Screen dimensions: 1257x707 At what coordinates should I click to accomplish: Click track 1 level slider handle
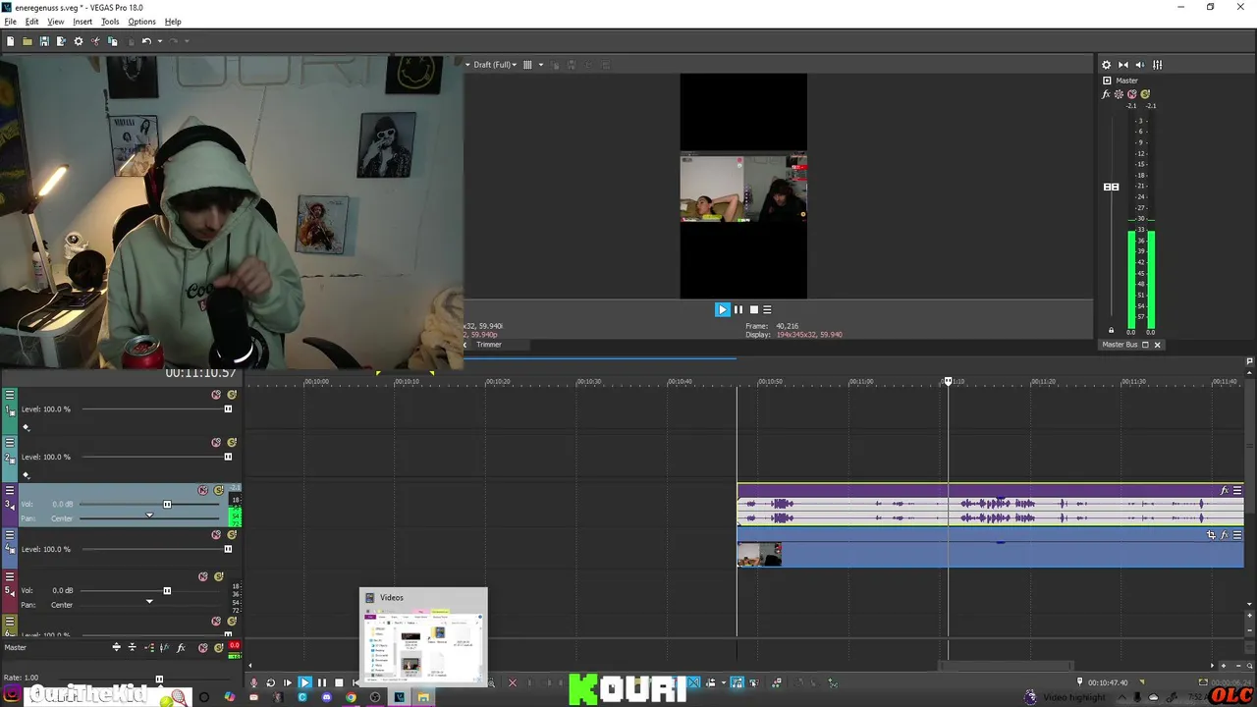[x=228, y=409]
